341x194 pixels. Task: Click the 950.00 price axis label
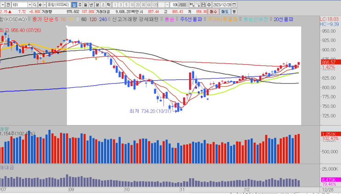[x=329, y=31]
